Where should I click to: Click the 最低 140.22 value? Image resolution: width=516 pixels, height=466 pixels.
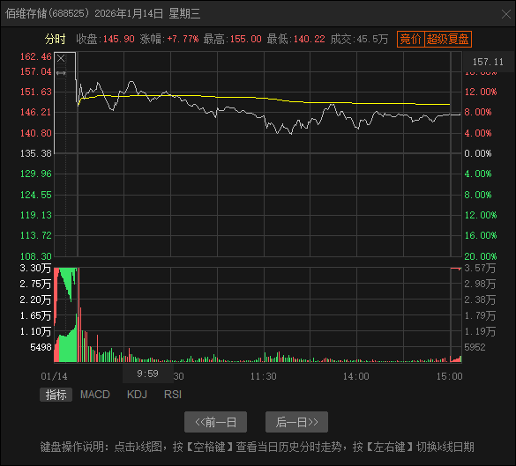pyautogui.click(x=309, y=39)
